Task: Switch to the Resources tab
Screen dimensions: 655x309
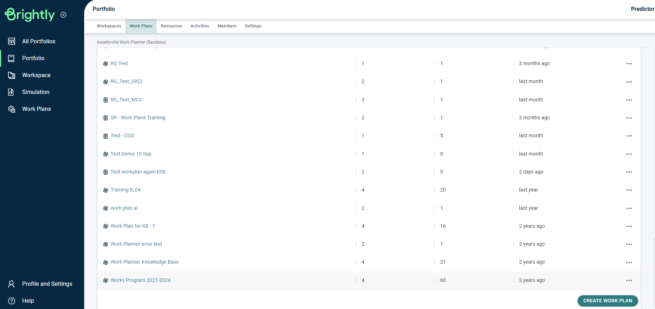Action: click(x=171, y=26)
